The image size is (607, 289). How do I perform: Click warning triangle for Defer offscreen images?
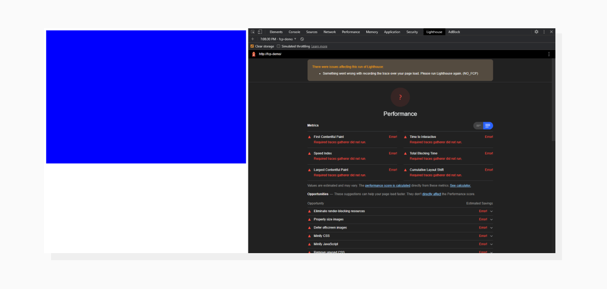point(310,228)
